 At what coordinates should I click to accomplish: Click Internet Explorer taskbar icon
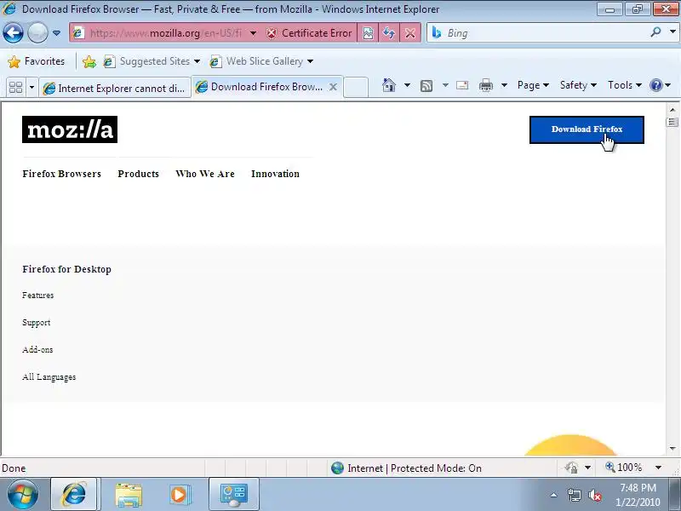pos(75,495)
